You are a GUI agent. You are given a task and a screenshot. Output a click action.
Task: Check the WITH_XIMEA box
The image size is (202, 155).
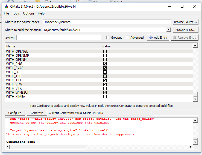click(x=105, y=97)
